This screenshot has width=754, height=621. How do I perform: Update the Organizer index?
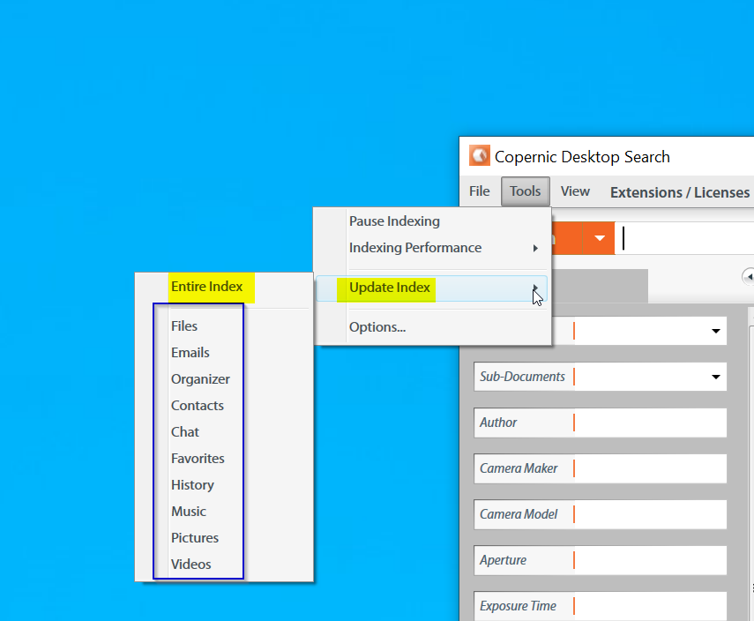click(224, 379)
